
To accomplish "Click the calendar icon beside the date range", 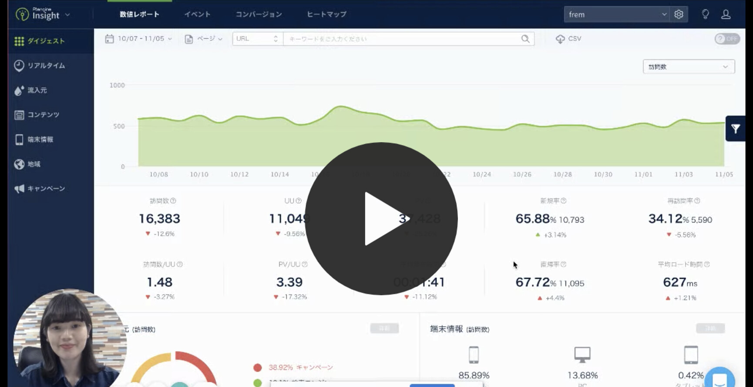I will pos(109,39).
